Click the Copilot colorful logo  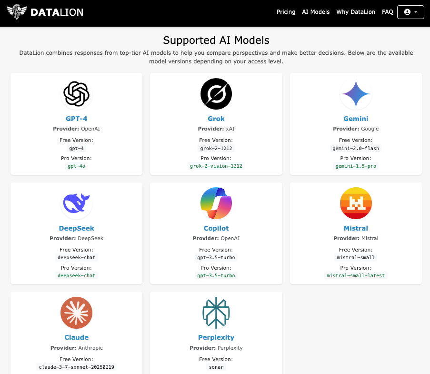(216, 203)
